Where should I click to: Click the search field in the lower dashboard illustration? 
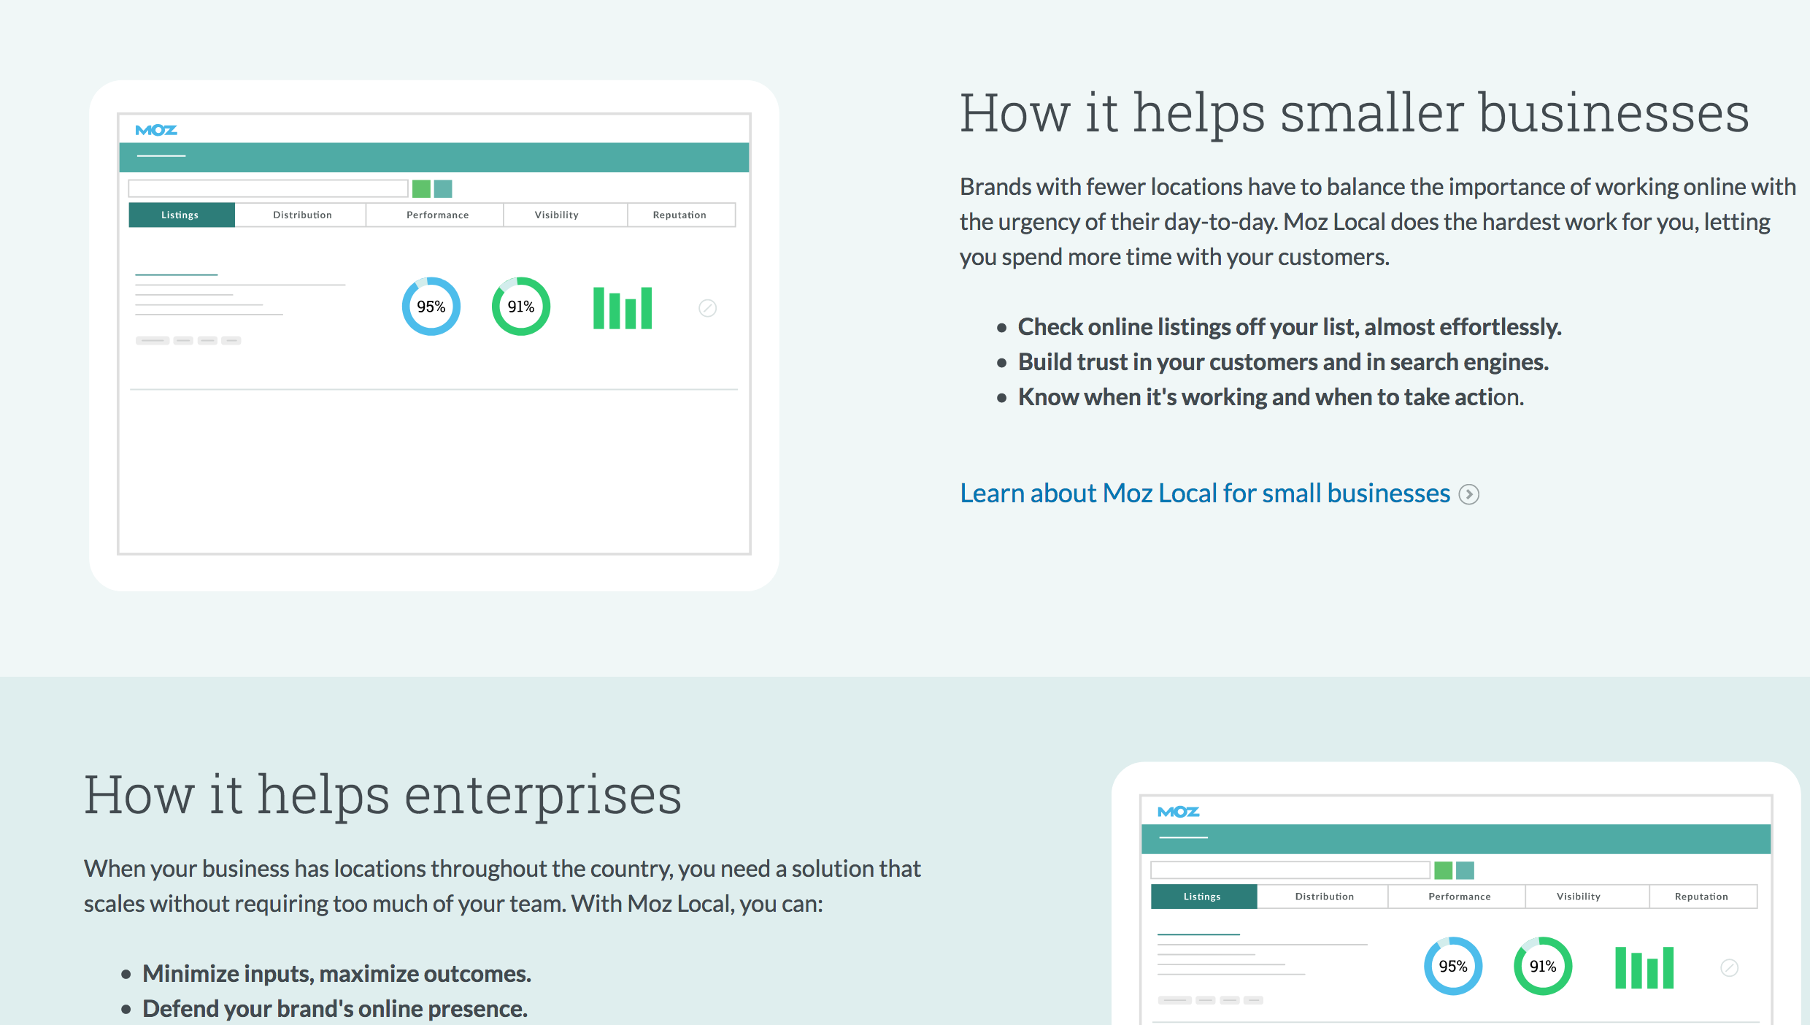pos(1290,870)
